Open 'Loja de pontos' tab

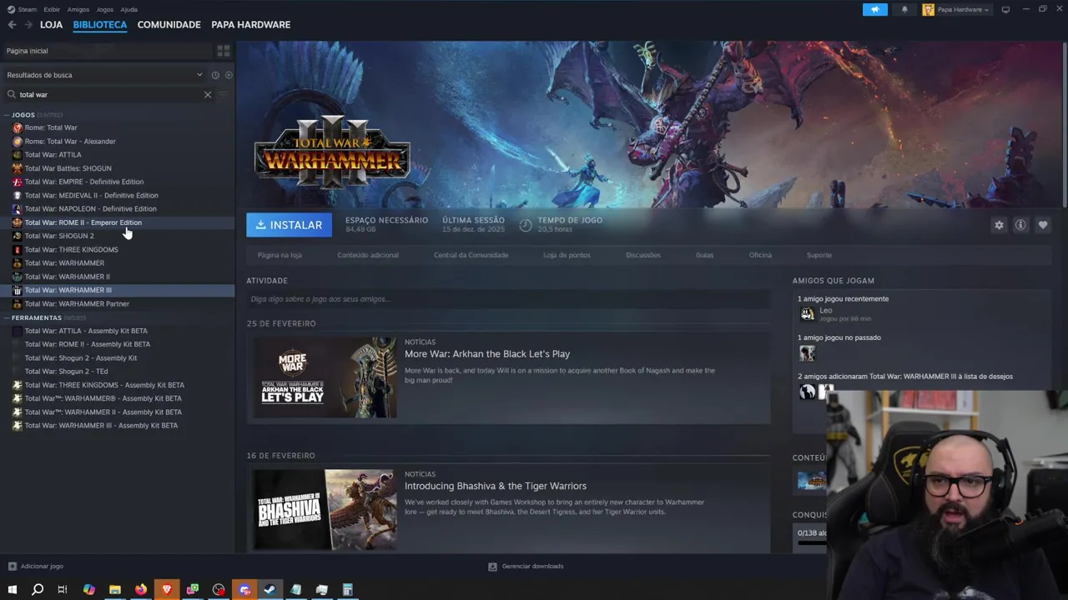coord(567,255)
